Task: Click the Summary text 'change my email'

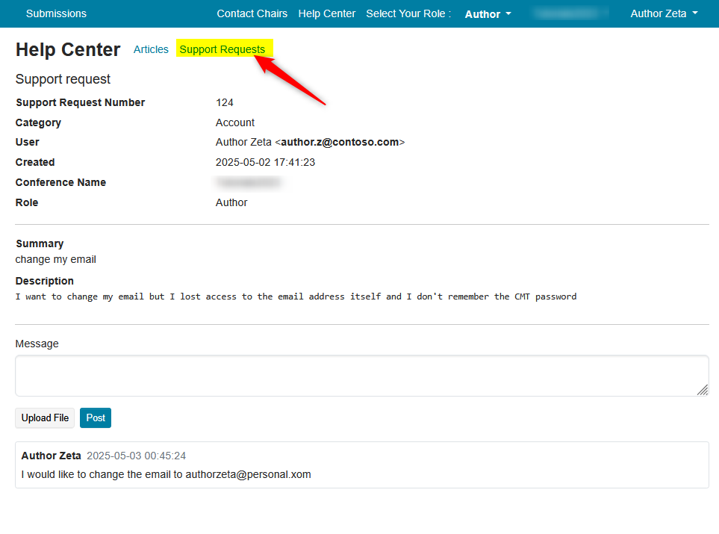Action: 56,259
